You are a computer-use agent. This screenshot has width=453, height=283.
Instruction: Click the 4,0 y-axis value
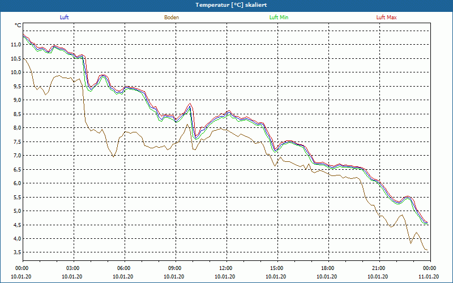17,238
